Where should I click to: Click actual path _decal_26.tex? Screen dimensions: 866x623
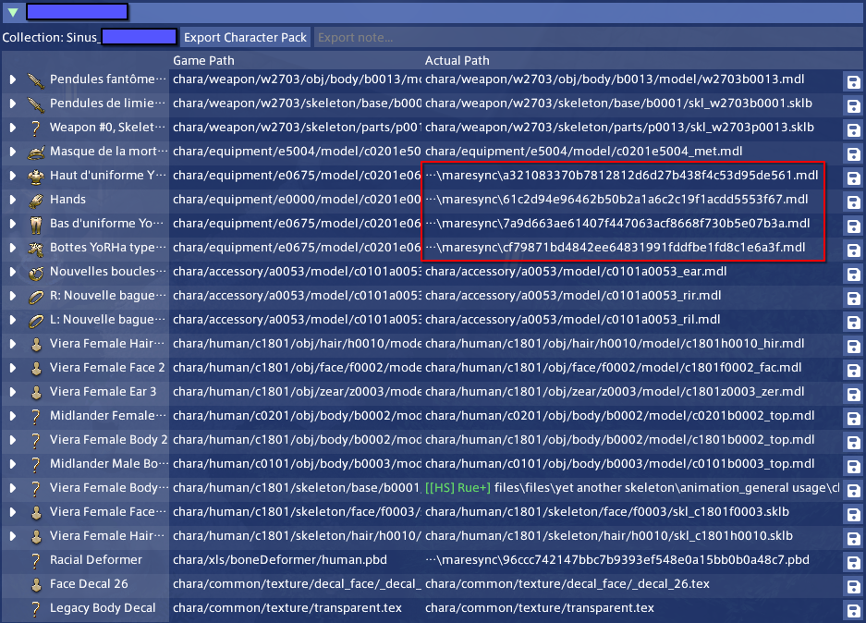567,584
